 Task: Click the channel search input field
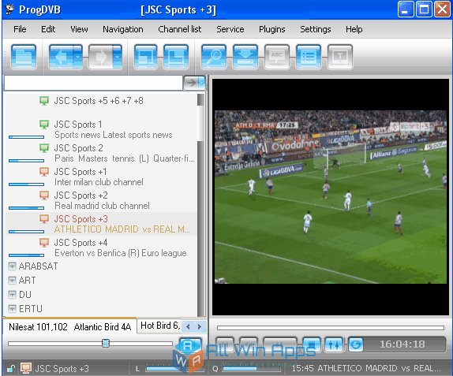pos(93,83)
